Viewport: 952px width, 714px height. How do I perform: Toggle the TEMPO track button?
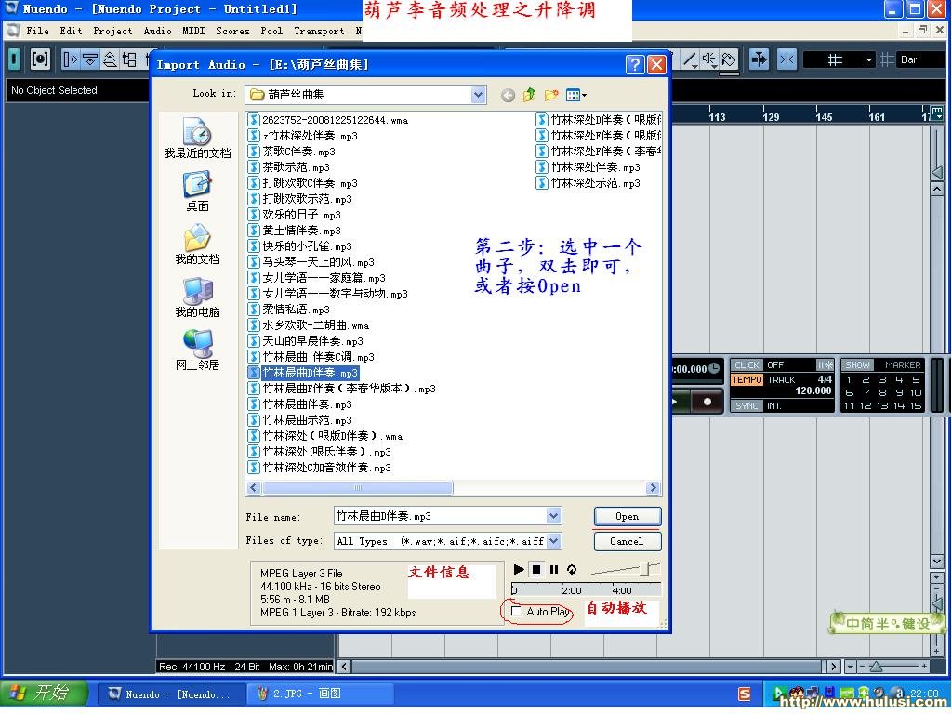click(x=747, y=380)
